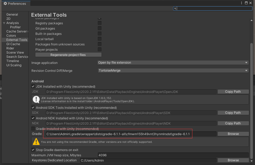Click the search magnifier icon
Screen dimensions: 255x165
pyautogui.click(x=175, y=8)
